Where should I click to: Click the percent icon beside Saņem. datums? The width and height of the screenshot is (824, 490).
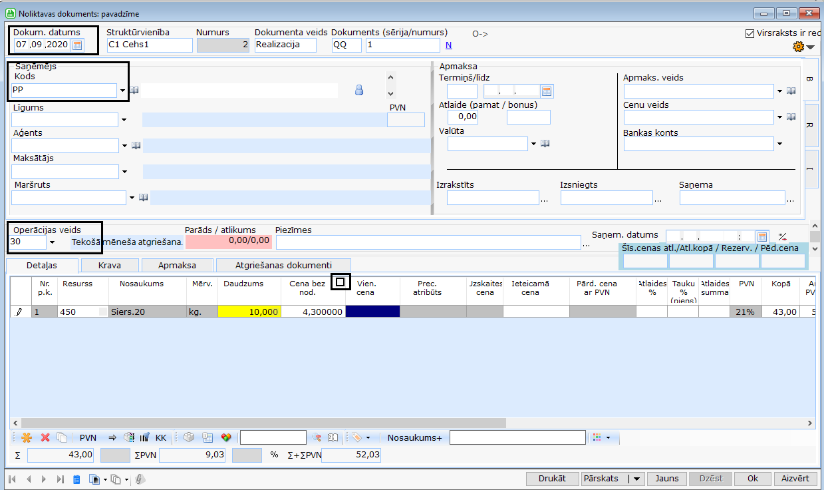(x=782, y=236)
